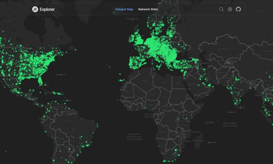This screenshot has height=164, width=273.
Task: Click the Explorer compass logo icon
Action: click(35, 9)
